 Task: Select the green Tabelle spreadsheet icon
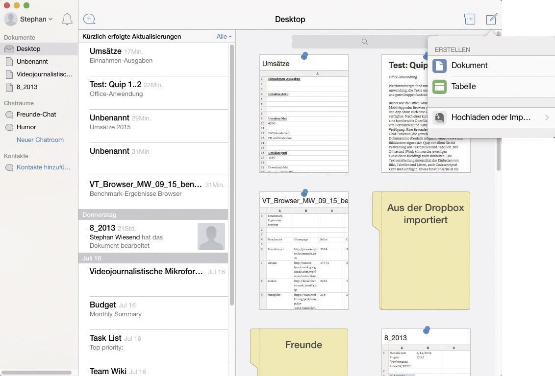click(439, 86)
